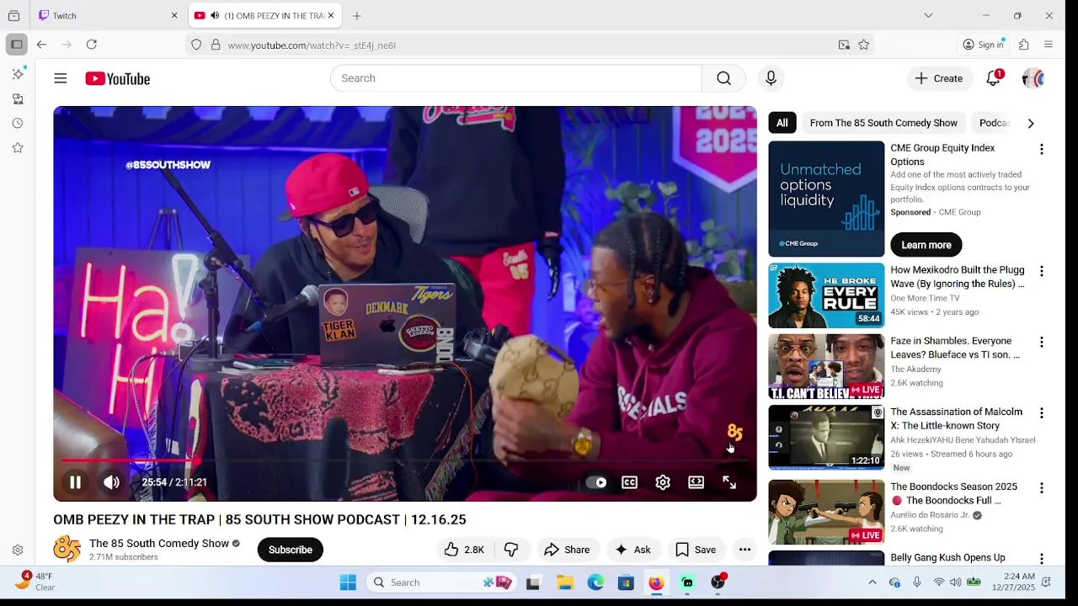Screen dimensions: 1078x606
Task: Select the All filter chip
Action: point(782,123)
